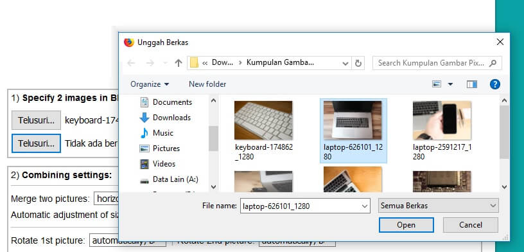Go up one folder level
Image resolution: width=524 pixels, height=252 pixels.
(179, 63)
